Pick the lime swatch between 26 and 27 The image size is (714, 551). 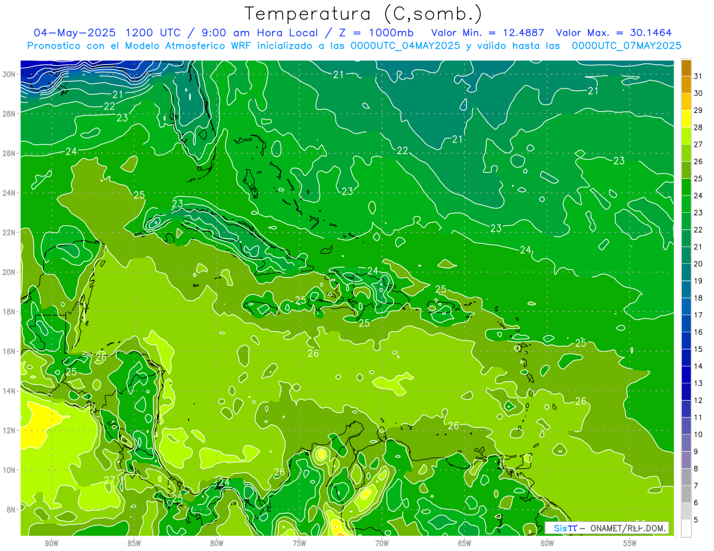pyautogui.click(x=686, y=153)
